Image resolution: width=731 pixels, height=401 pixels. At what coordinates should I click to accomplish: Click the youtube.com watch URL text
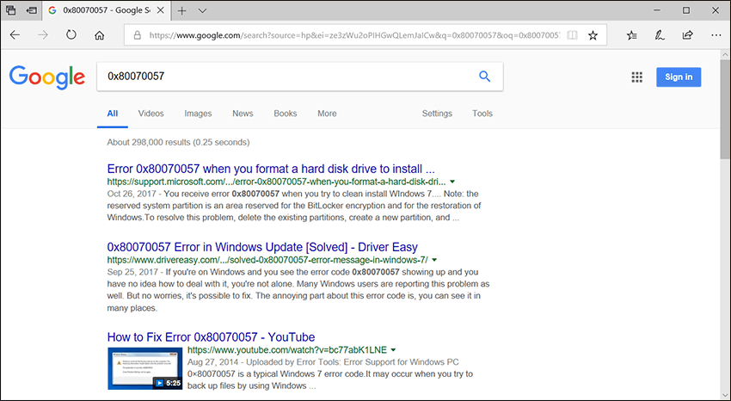tap(287, 350)
